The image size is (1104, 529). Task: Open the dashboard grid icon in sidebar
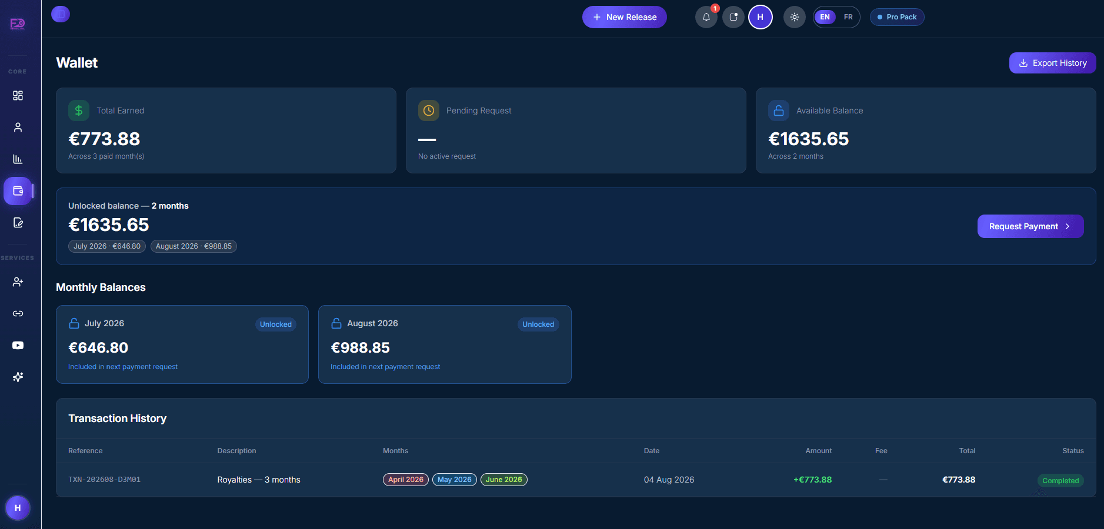(18, 95)
